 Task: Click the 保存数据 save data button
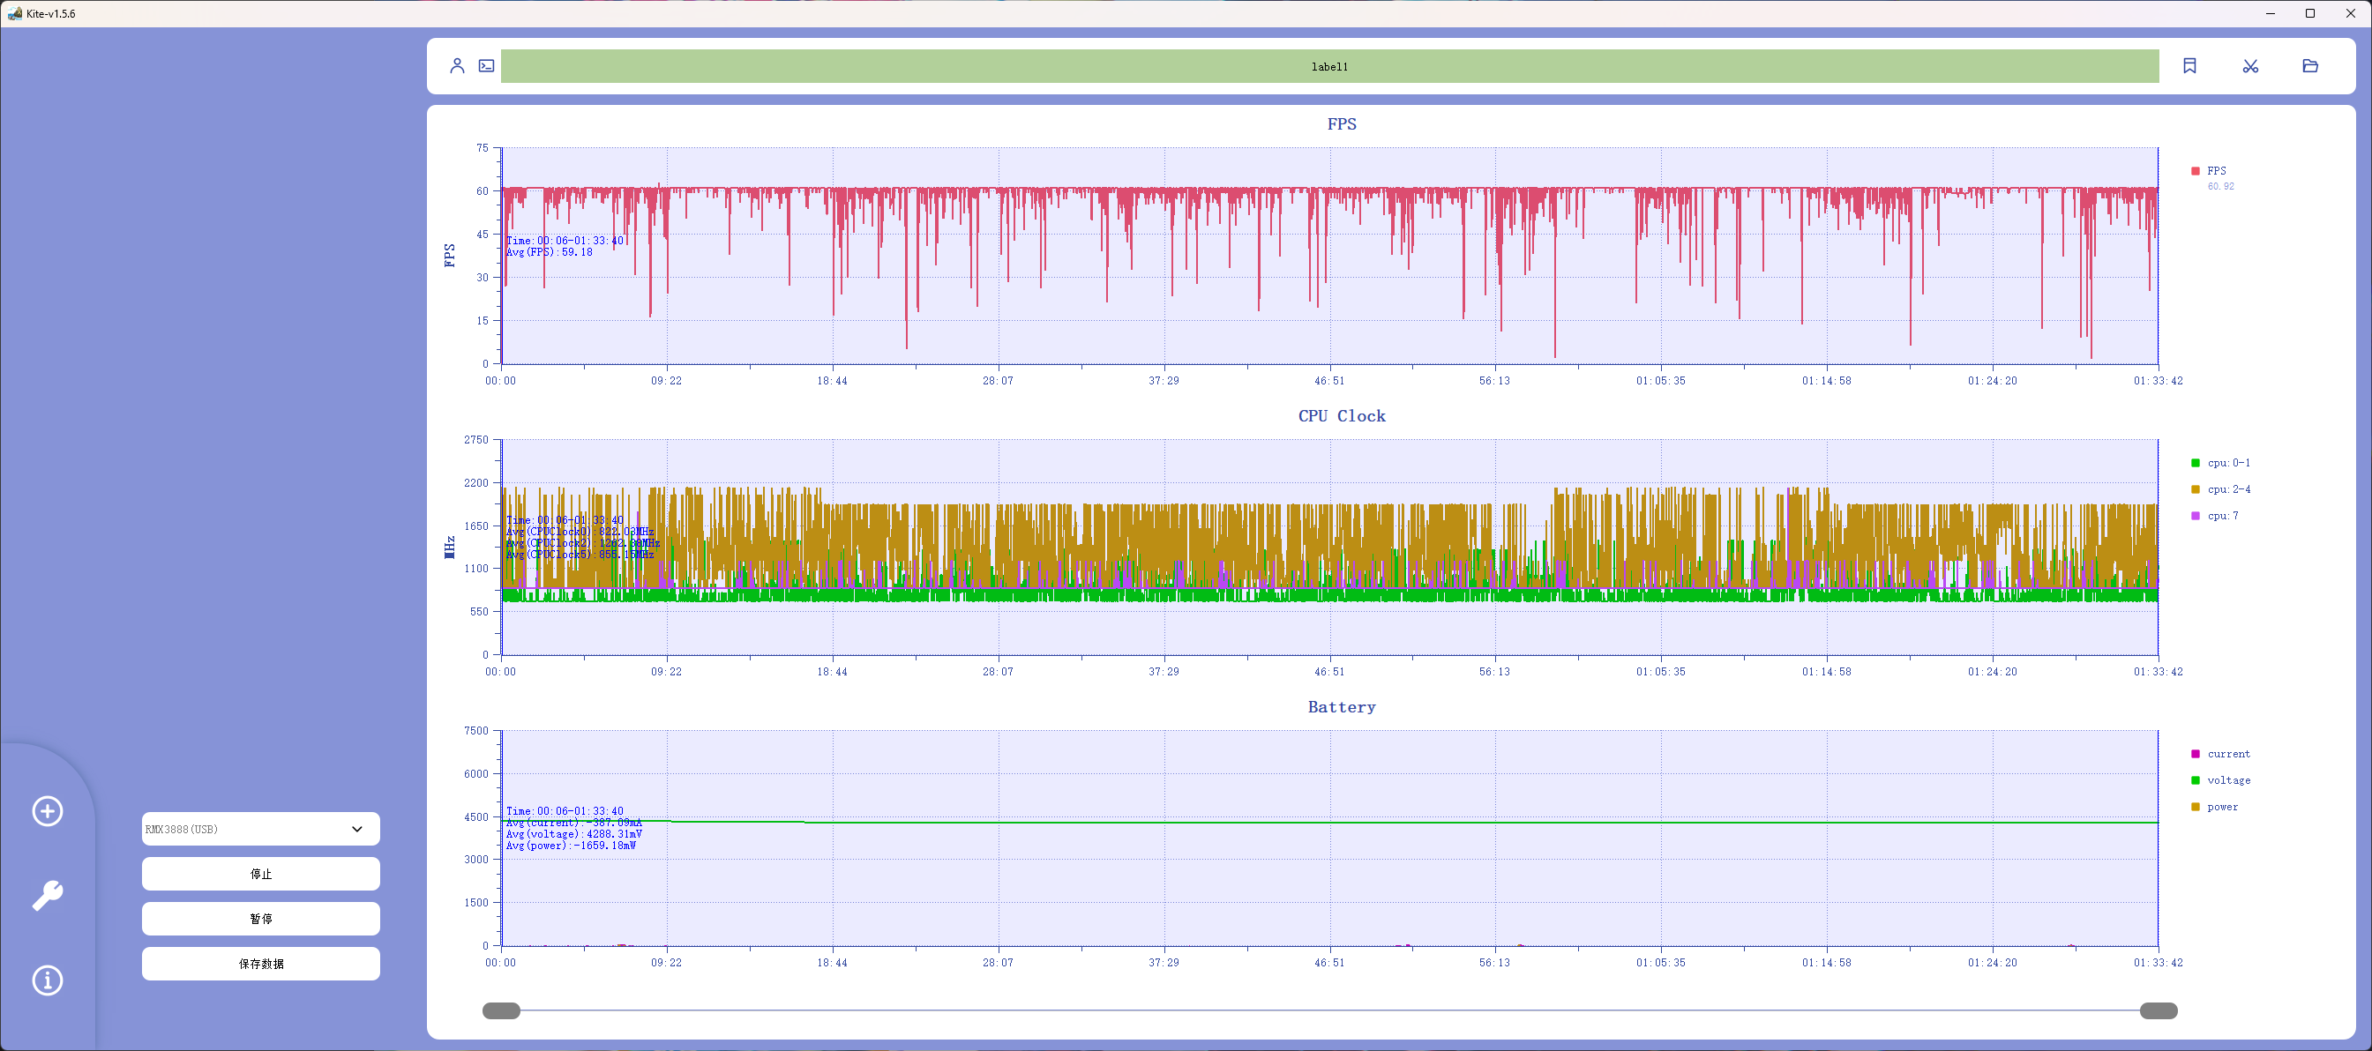260,964
